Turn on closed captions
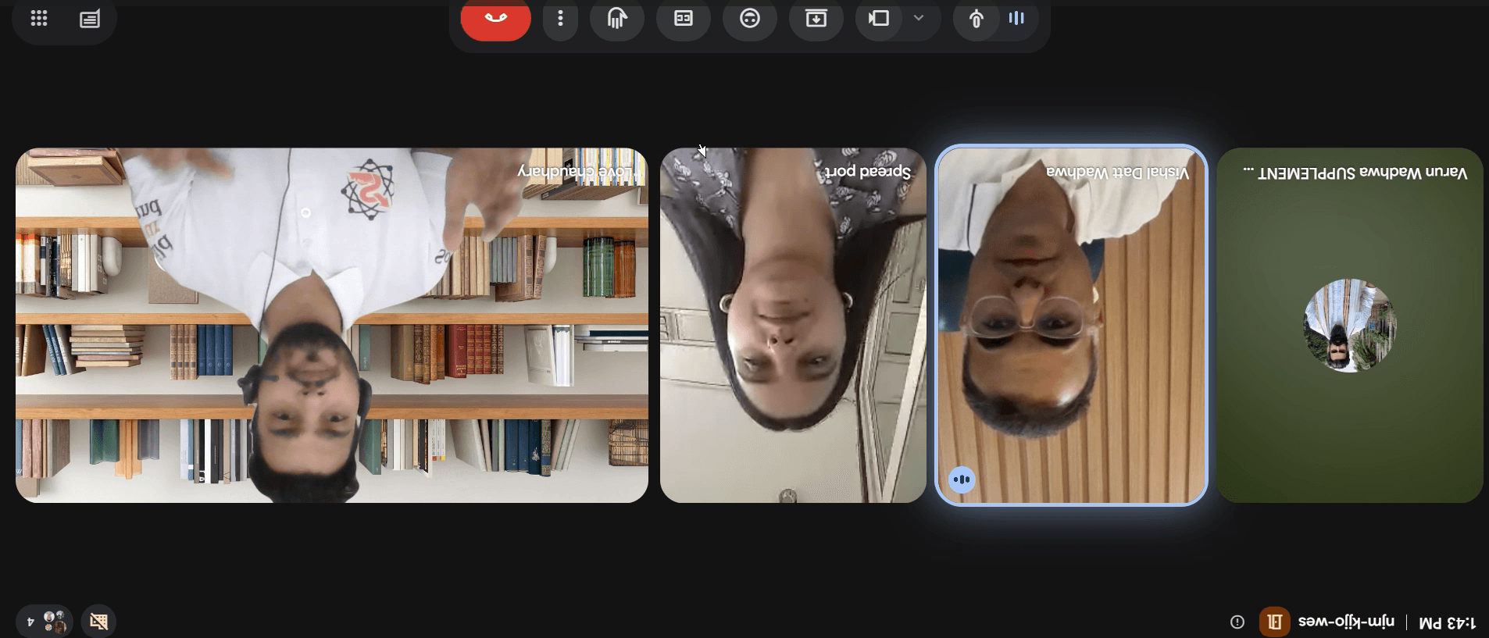The width and height of the screenshot is (1489, 638). coord(684,19)
